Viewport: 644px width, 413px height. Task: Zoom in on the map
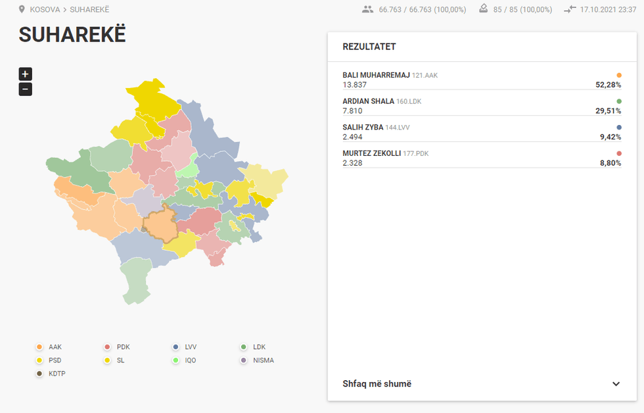pyautogui.click(x=25, y=74)
